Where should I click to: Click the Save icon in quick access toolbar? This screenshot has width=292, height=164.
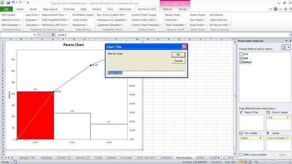(x=8, y=3)
